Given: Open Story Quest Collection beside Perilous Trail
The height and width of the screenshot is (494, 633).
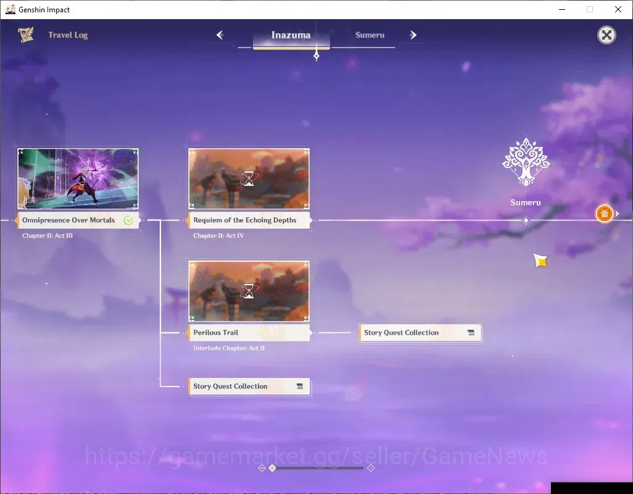Looking at the screenshot, I should click(420, 333).
